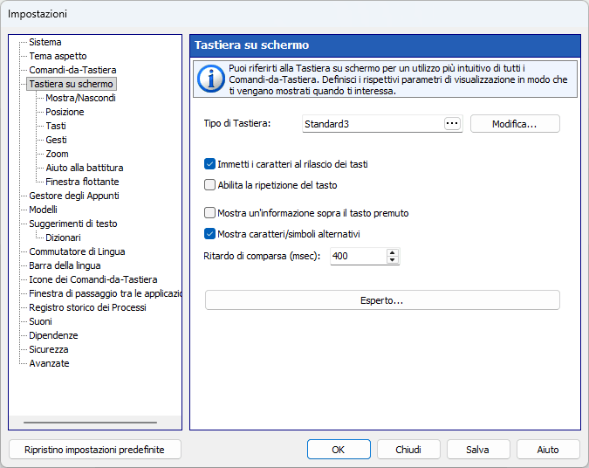
Task: Open Aiuto help button
Action: (x=548, y=450)
